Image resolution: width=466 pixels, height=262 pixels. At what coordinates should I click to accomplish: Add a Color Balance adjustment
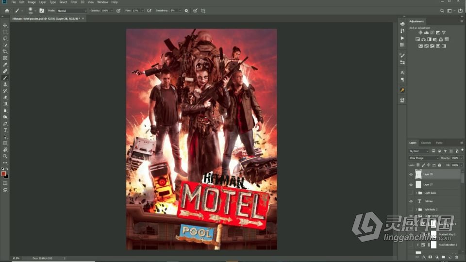[423, 39]
